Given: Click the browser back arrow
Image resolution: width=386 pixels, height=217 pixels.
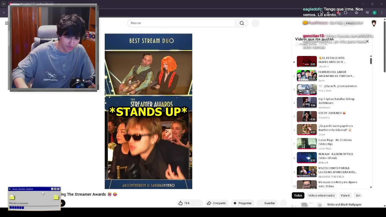Looking at the screenshot, I should coord(4,13).
